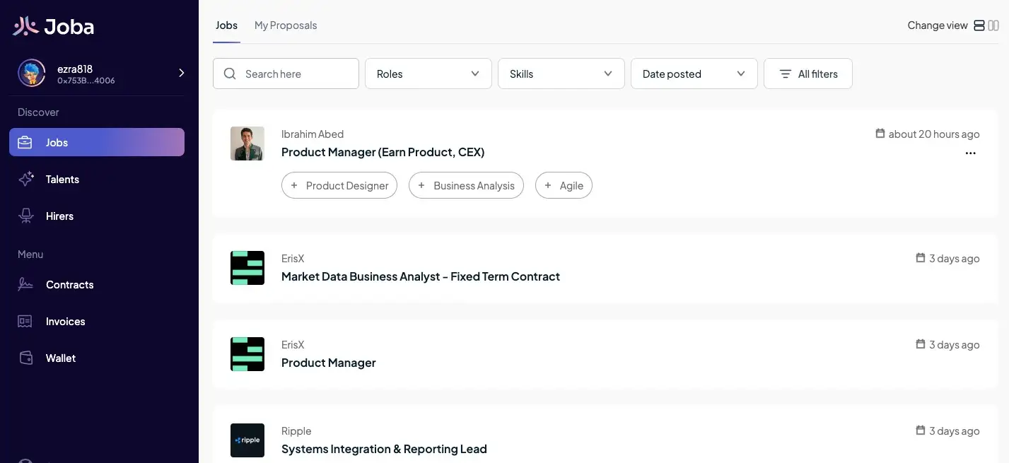Click the Invoices icon in menu

pyautogui.click(x=25, y=321)
